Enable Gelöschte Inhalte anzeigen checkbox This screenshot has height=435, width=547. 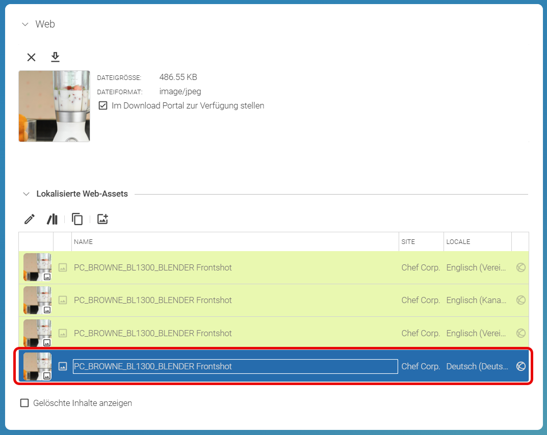tap(24, 403)
